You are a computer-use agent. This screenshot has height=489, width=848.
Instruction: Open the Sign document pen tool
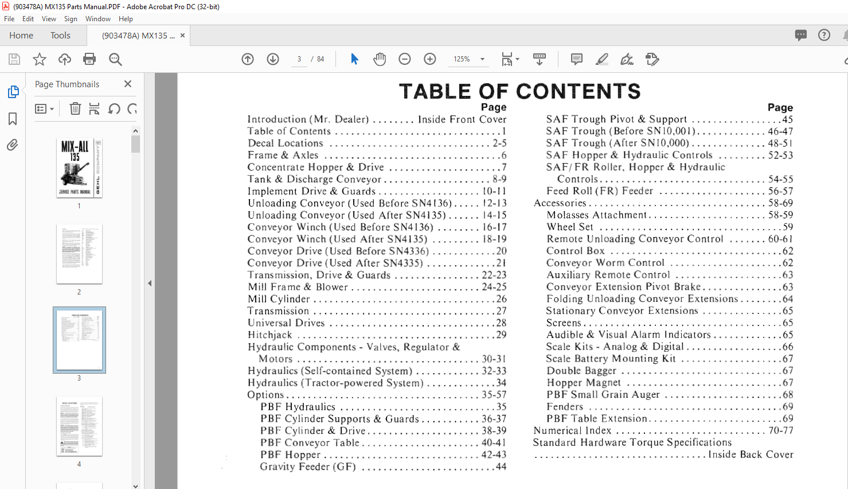[627, 59]
